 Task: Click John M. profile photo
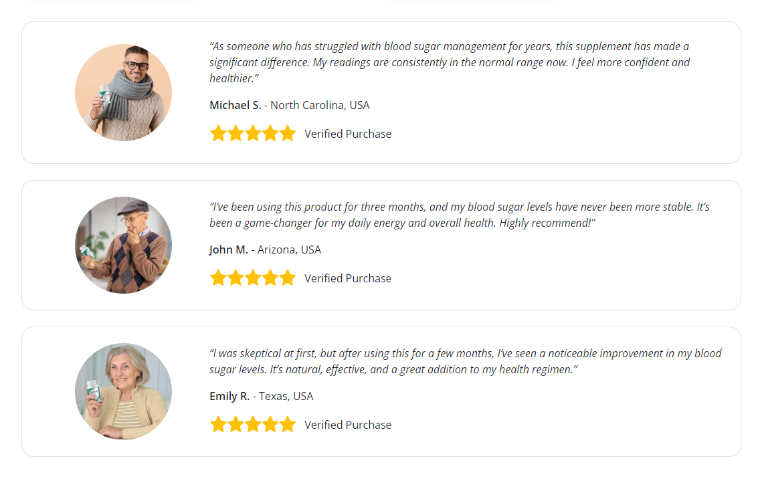click(123, 245)
